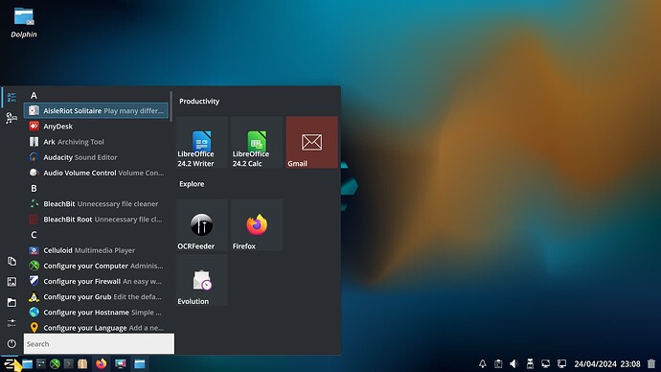661x372 pixels.
Task: Jump to letter B section header
Action: click(34, 188)
